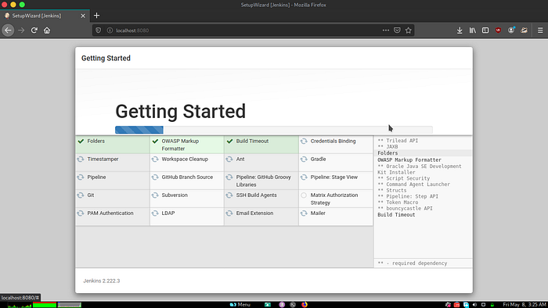Screen dimensions: 548x308
Task: Click the CPU usage graph in taskbar
Action: [20, 305]
